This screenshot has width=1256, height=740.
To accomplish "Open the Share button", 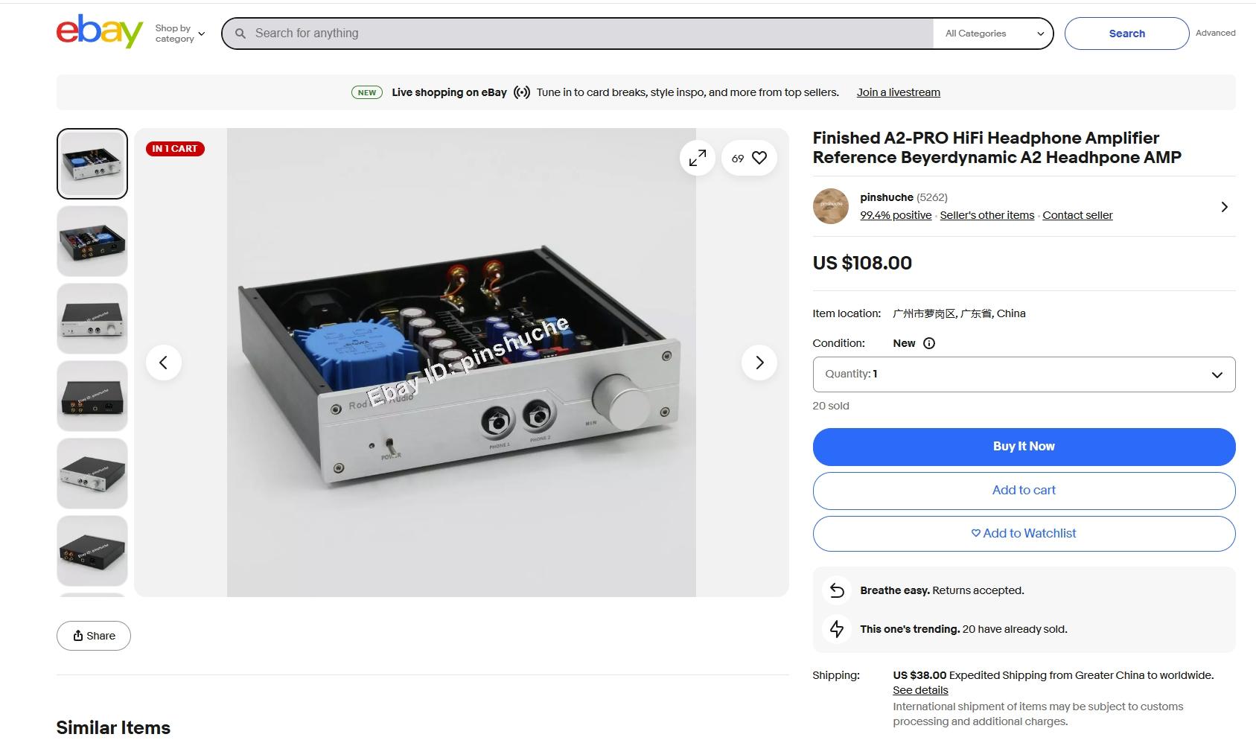I will tap(94, 636).
